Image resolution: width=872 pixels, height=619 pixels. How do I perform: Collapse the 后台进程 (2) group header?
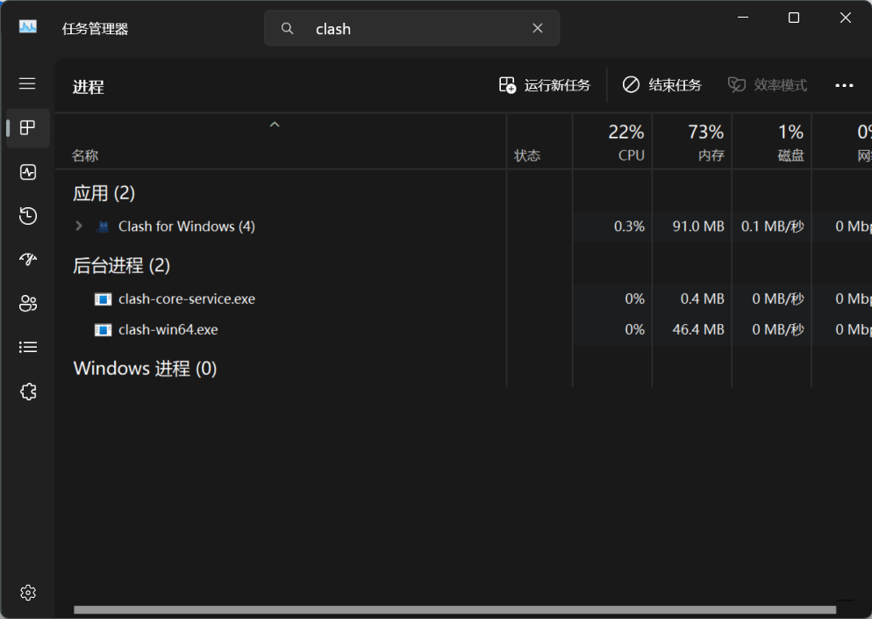click(121, 265)
